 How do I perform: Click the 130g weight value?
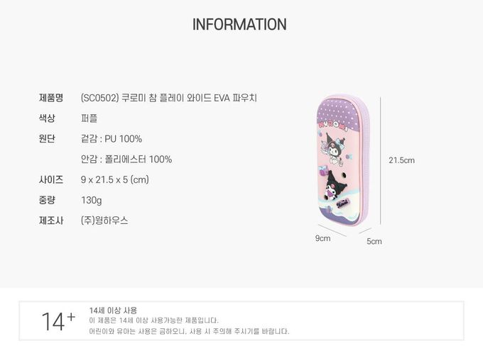point(92,200)
